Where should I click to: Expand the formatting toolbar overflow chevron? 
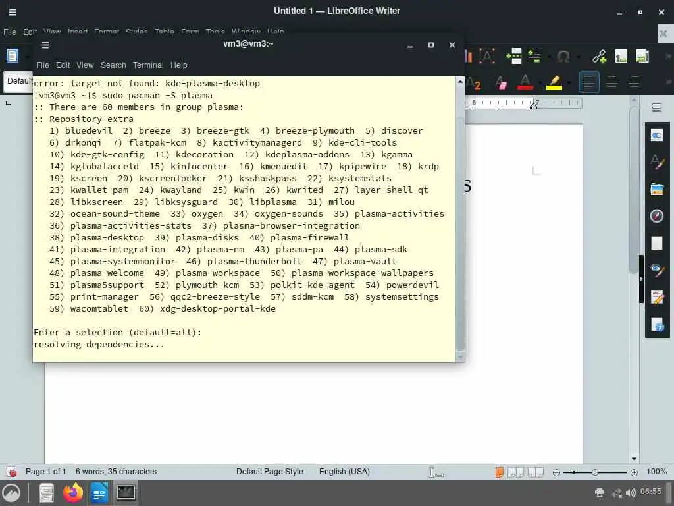[669, 82]
